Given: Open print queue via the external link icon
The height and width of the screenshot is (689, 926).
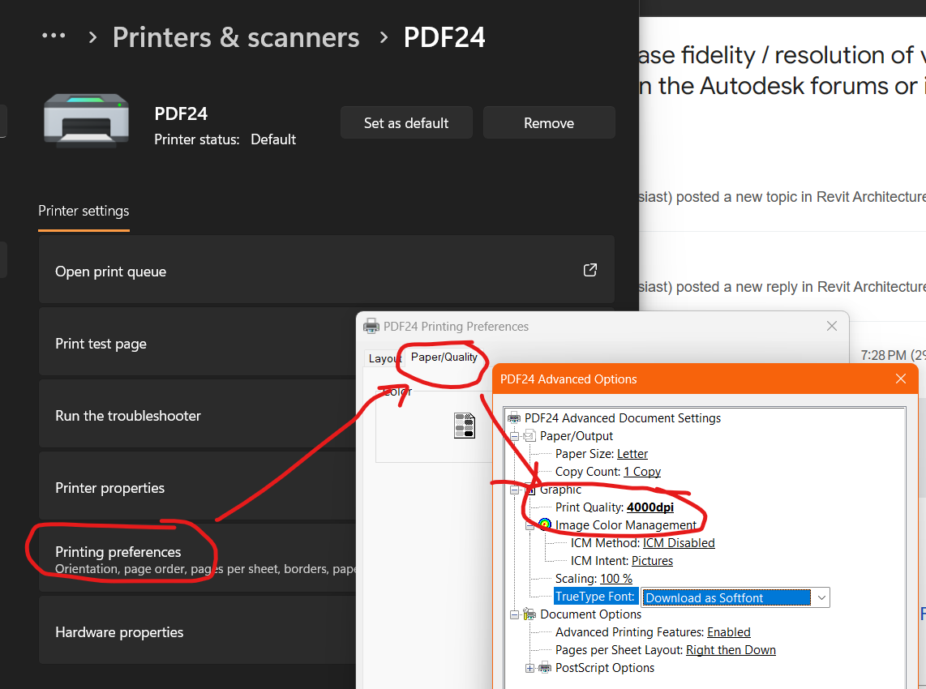Looking at the screenshot, I should point(589,270).
